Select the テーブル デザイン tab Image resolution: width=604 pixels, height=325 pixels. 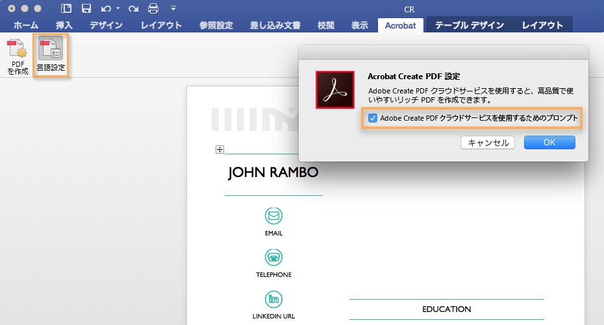(469, 25)
